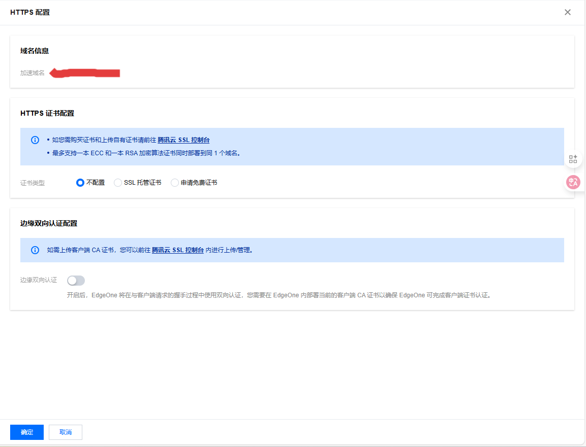
Task: Close the HTTPS 配置 dialog with the X
Action: click(568, 12)
